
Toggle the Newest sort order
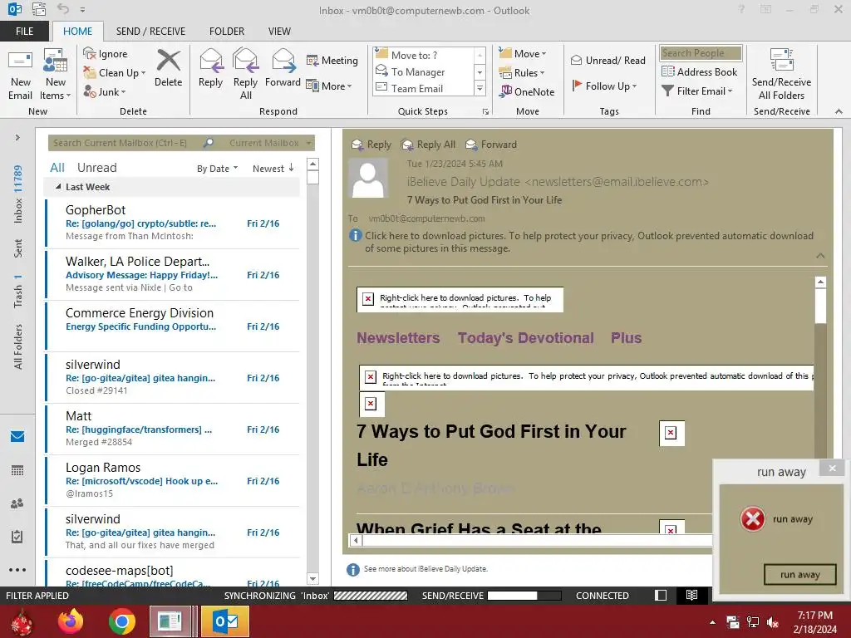coord(273,168)
